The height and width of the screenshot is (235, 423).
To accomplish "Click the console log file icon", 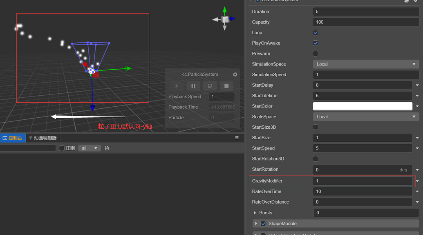I will click(x=107, y=148).
